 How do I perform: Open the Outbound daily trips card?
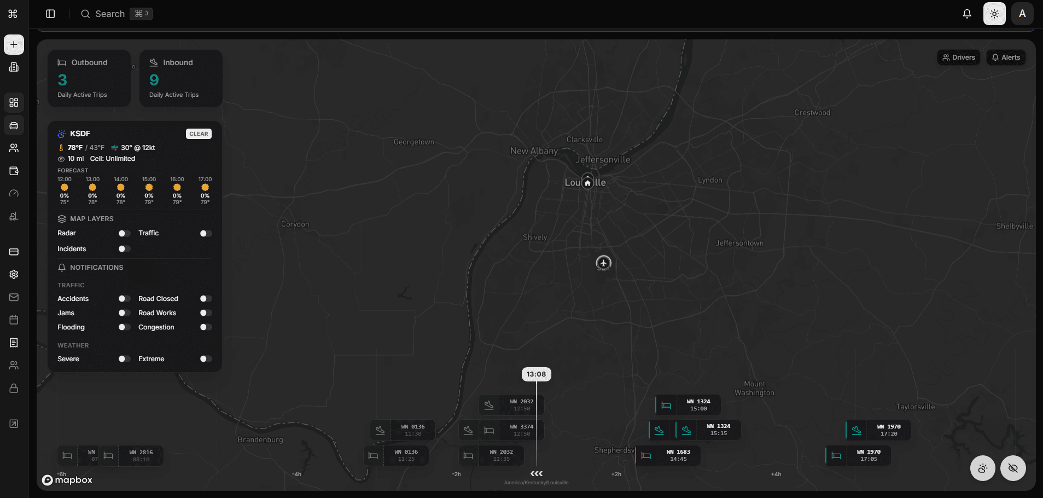89,78
